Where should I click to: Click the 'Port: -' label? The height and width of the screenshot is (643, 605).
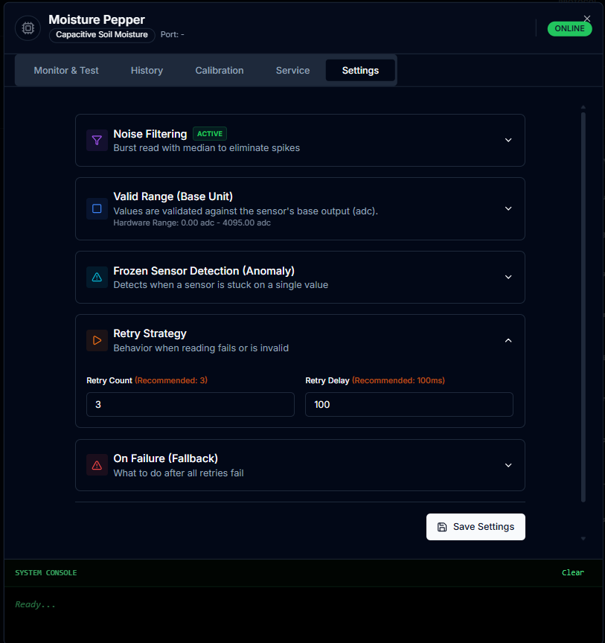point(172,35)
